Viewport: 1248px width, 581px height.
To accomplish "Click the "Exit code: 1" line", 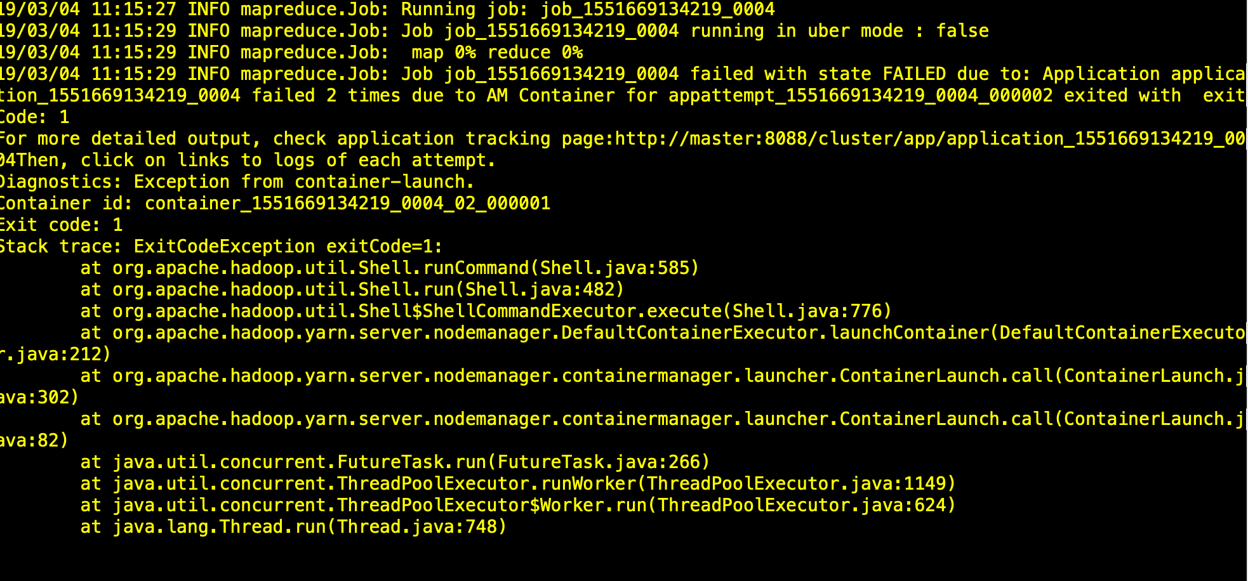I will [x=60, y=225].
